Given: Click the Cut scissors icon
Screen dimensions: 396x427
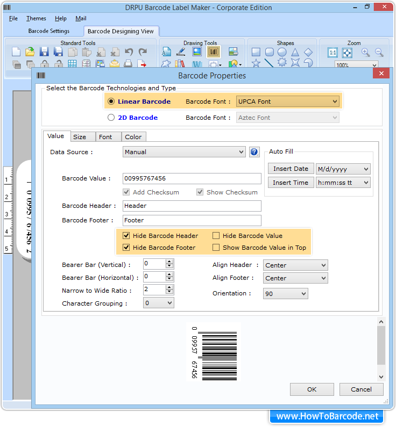Looking at the screenshot, I should pyautogui.click(x=101, y=52).
